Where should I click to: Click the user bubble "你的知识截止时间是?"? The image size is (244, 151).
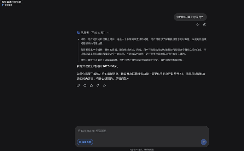(x=190, y=17)
